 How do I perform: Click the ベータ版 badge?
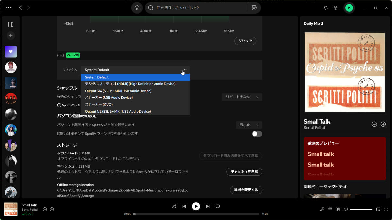[73, 55]
